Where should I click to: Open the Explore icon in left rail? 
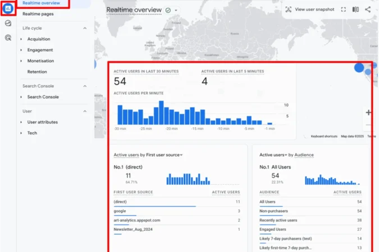8,23
